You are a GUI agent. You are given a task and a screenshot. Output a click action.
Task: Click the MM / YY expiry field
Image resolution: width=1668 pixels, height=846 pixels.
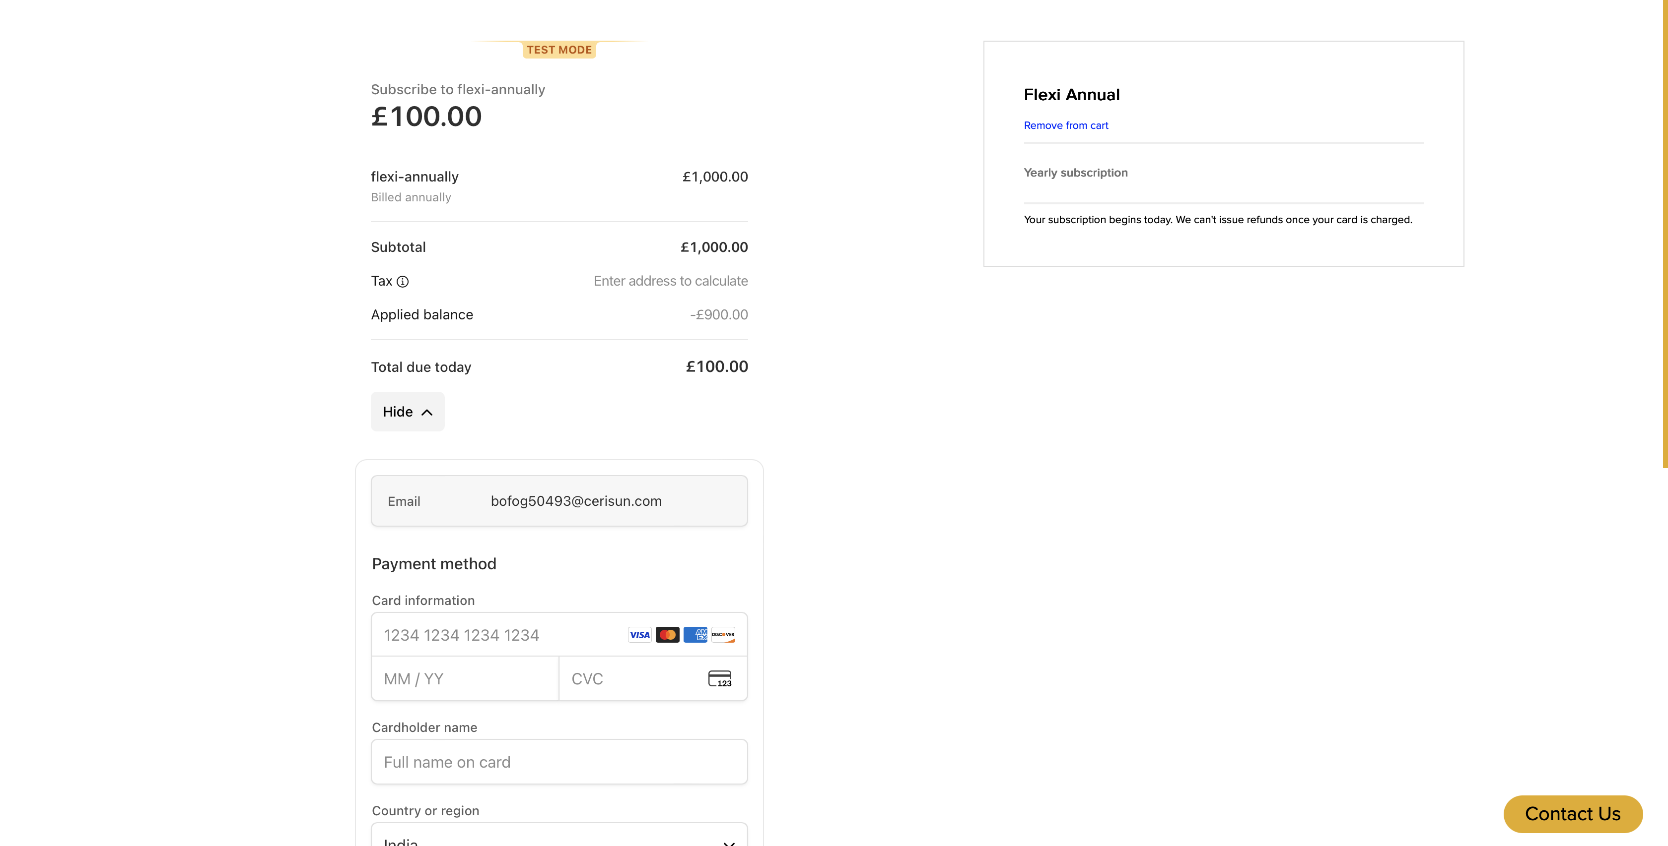point(464,678)
